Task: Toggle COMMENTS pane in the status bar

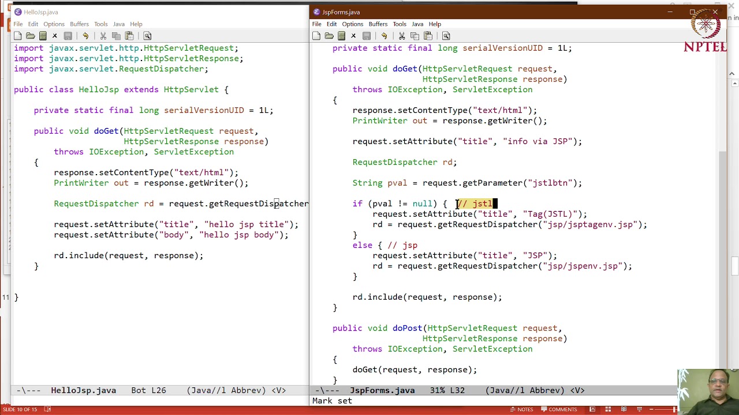Action: point(558,409)
